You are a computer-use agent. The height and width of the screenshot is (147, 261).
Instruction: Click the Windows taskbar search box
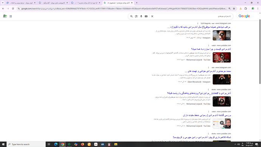tap(26, 144)
